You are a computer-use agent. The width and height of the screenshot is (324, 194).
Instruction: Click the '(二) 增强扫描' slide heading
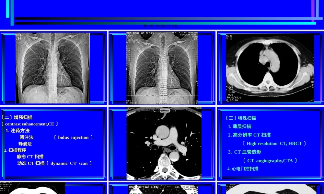click(17, 117)
